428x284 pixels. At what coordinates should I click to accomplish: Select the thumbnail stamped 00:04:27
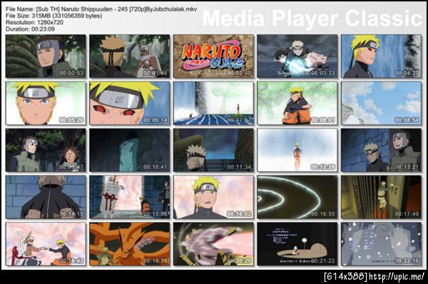pos(381,56)
